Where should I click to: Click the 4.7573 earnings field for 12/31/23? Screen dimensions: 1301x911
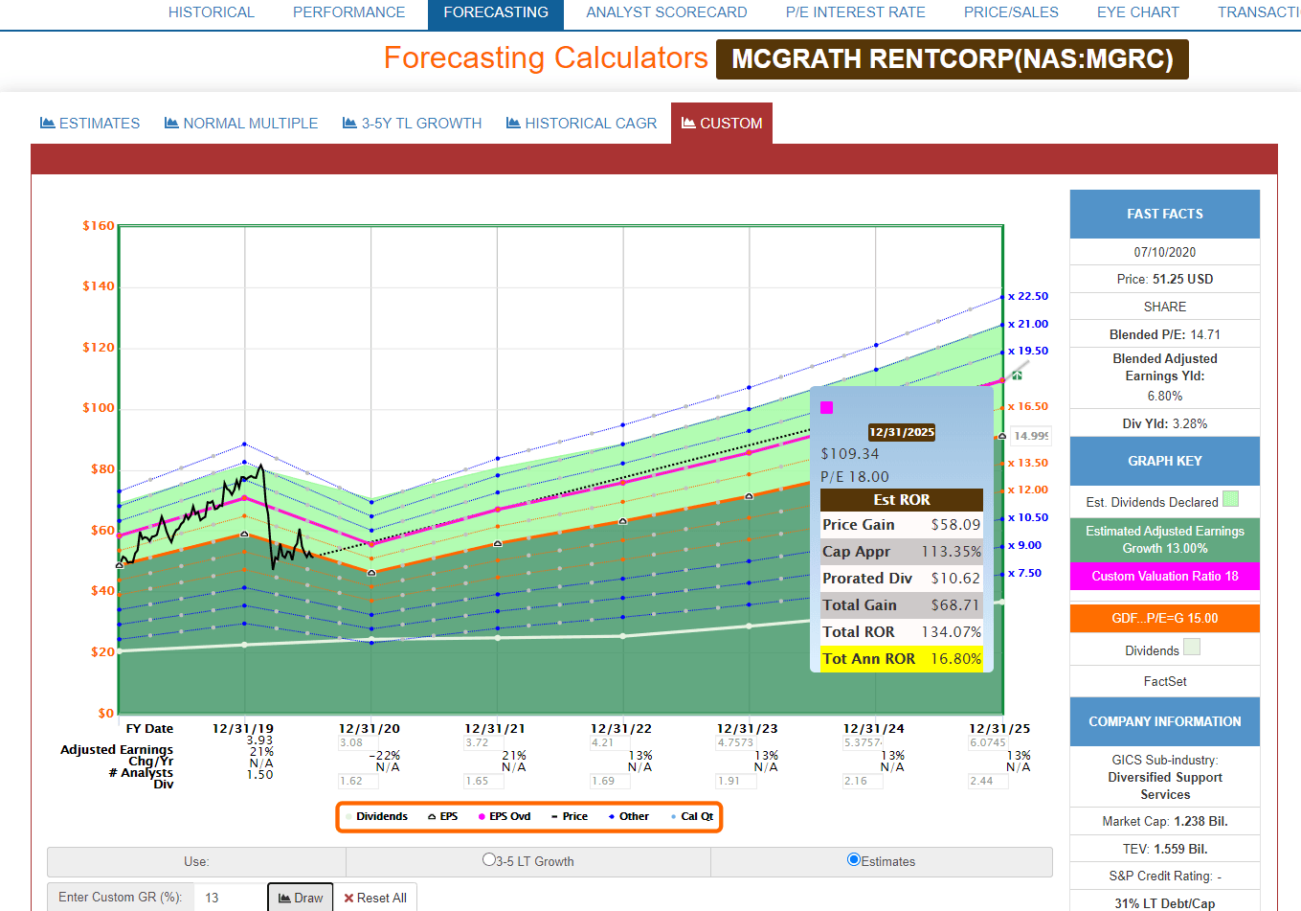pyautogui.click(x=734, y=742)
